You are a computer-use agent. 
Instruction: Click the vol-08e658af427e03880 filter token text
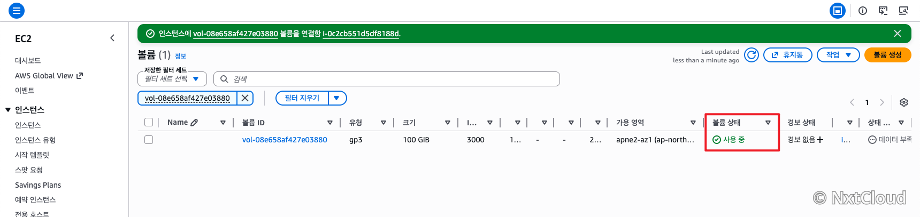point(187,98)
